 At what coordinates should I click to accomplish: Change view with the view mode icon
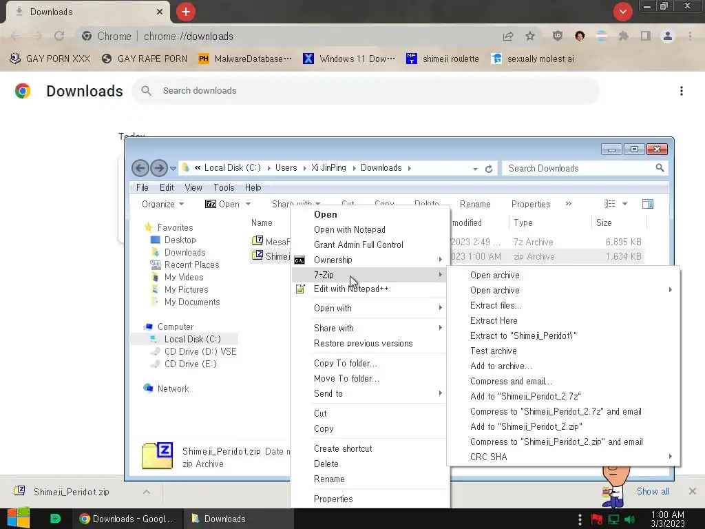[610, 204]
